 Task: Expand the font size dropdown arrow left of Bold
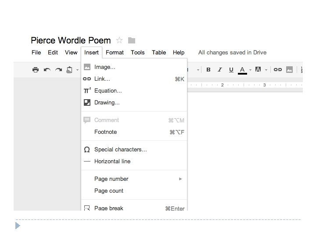(x=198, y=70)
